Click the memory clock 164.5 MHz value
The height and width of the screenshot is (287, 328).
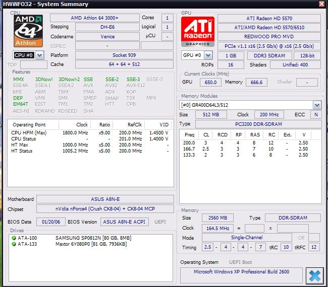(217, 229)
